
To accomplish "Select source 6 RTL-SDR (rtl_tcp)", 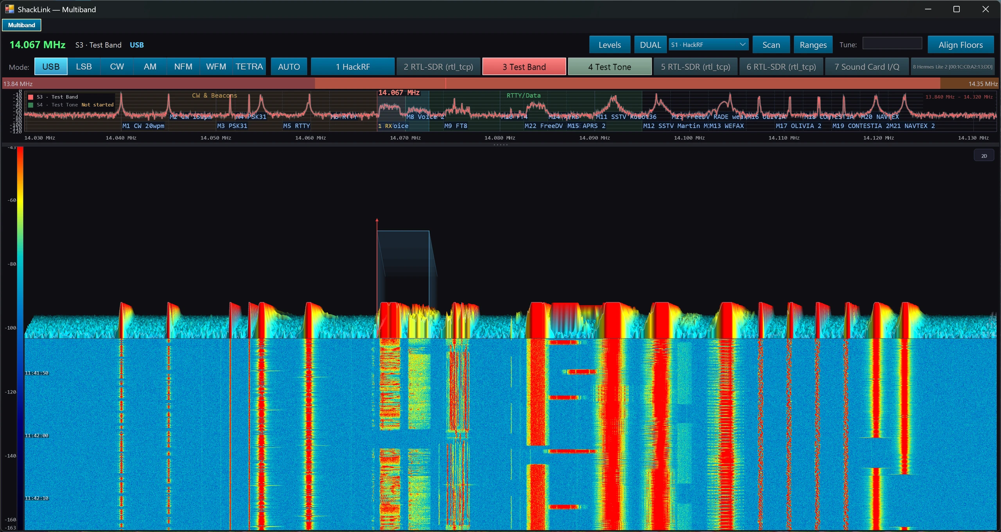I will (781, 66).
